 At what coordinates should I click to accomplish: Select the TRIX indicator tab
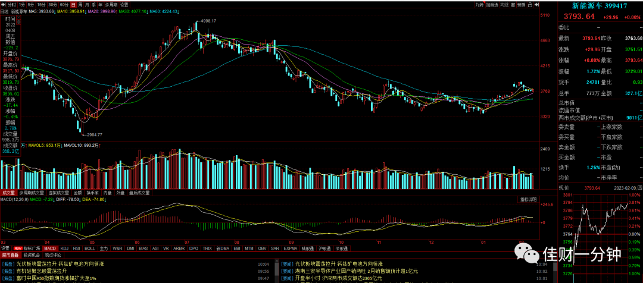pos(208,248)
